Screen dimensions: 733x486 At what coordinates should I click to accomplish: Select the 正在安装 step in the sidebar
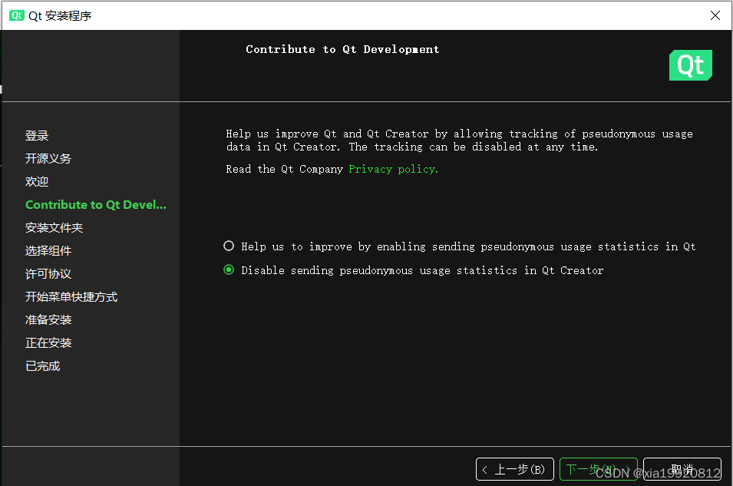48,343
